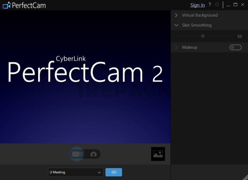Click the help question mark
The width and height of the screenshot is (248, 180).
(210, 5)
